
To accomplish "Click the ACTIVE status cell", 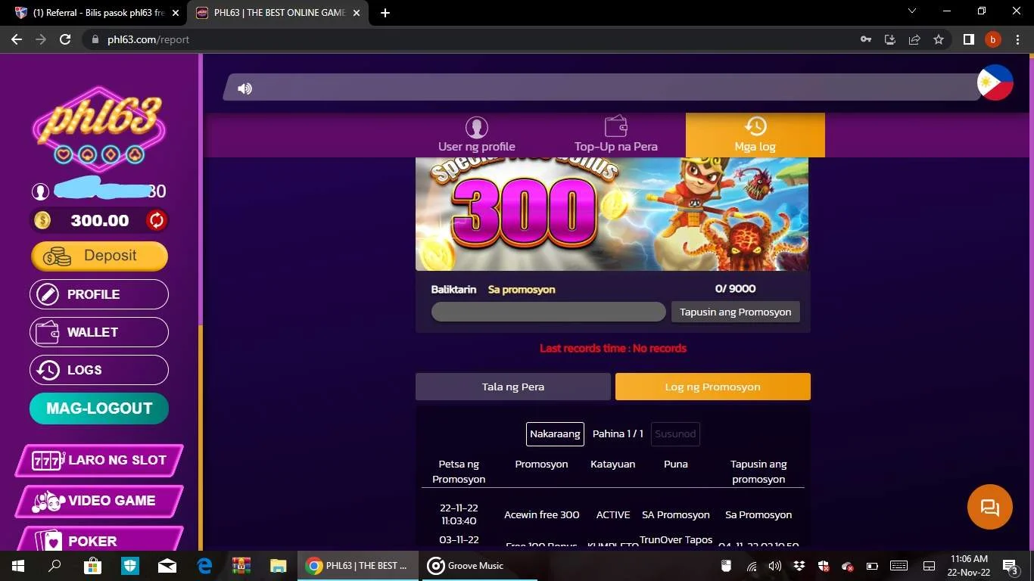I will coord(613,514).
